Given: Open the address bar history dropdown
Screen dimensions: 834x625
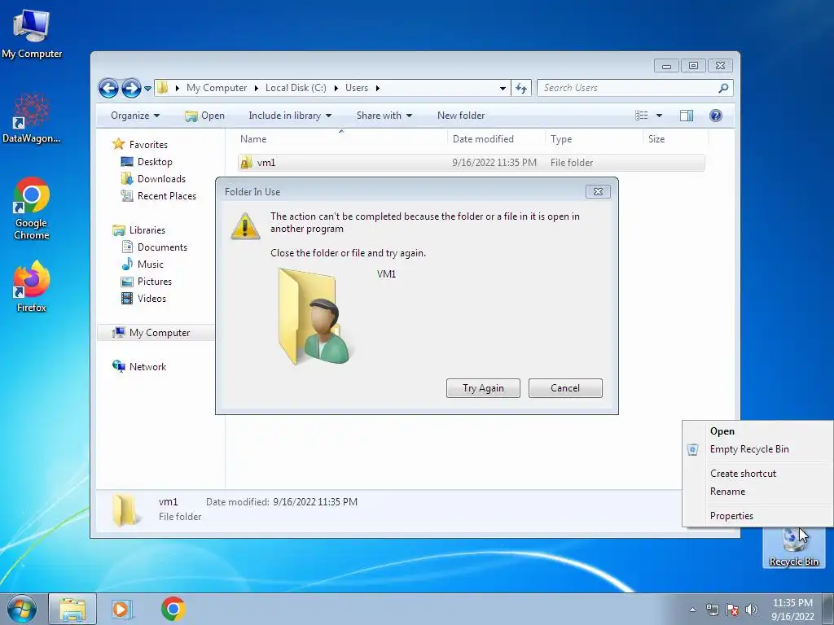Looking at the screenshot, I should pos(503,88).
